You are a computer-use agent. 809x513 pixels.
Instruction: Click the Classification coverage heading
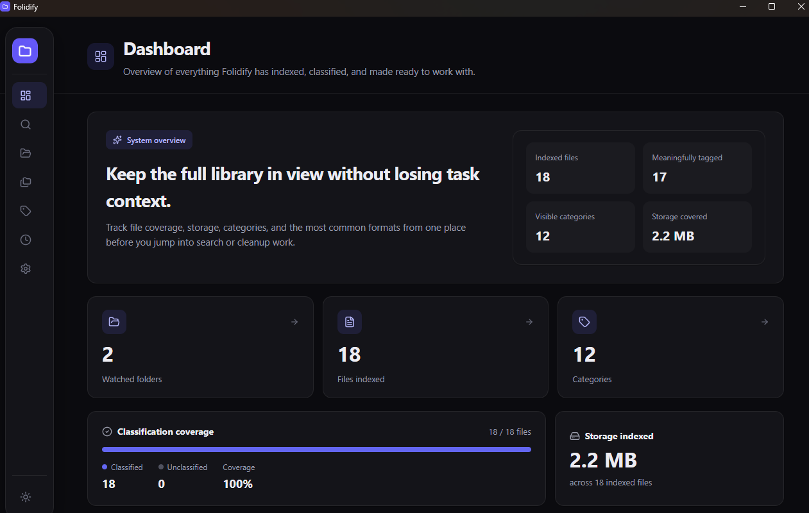(166, 432)
